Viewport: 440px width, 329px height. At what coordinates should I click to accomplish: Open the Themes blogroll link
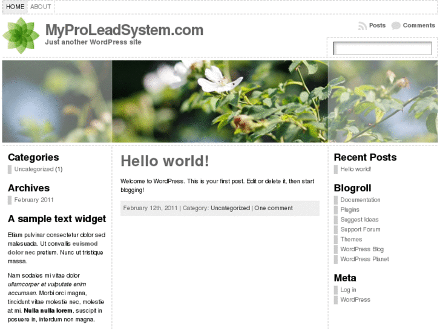tap(351, 239)
